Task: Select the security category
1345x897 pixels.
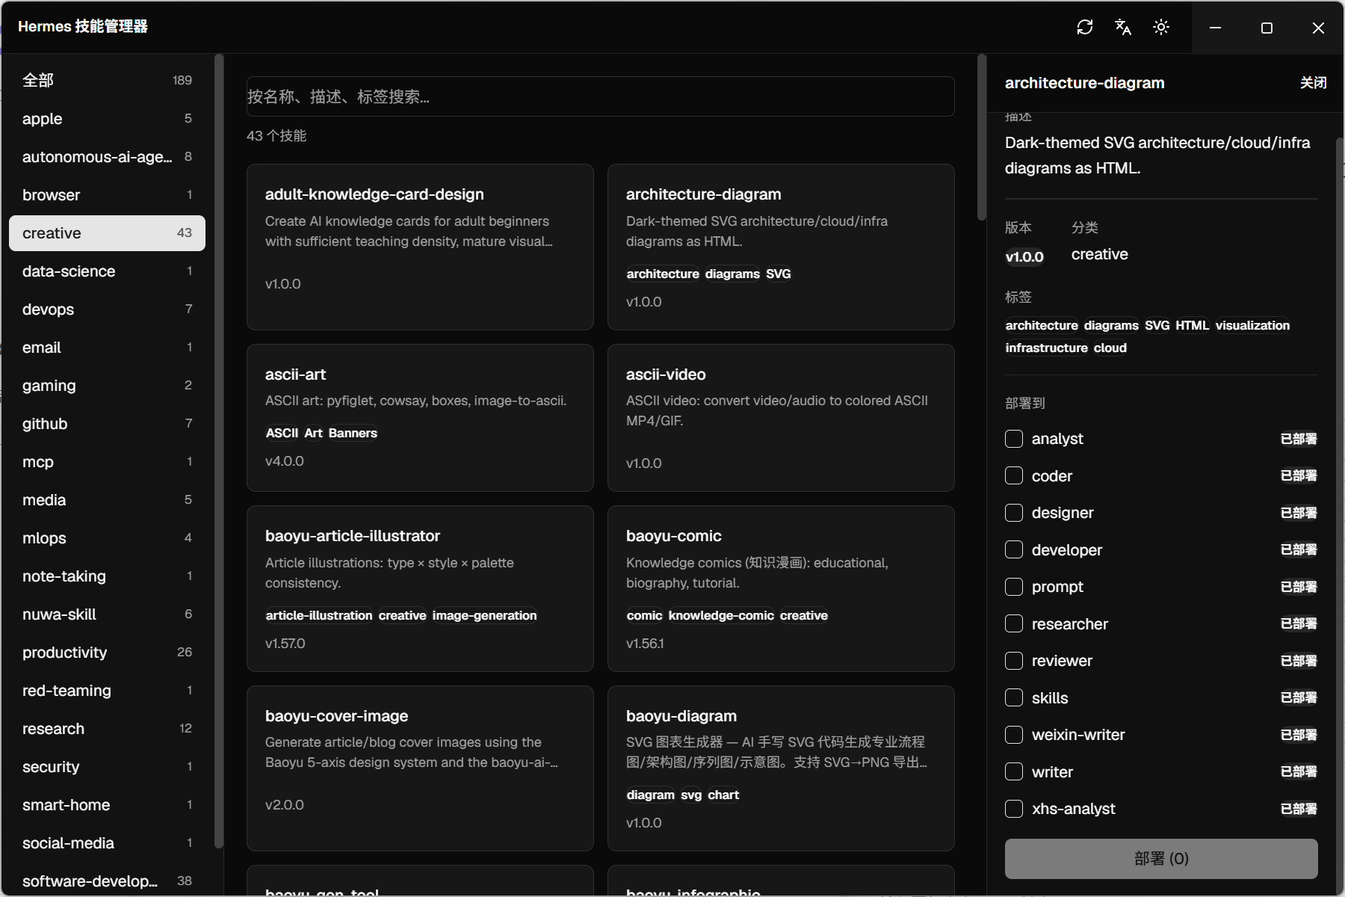Action: click(x=107, y=767)
